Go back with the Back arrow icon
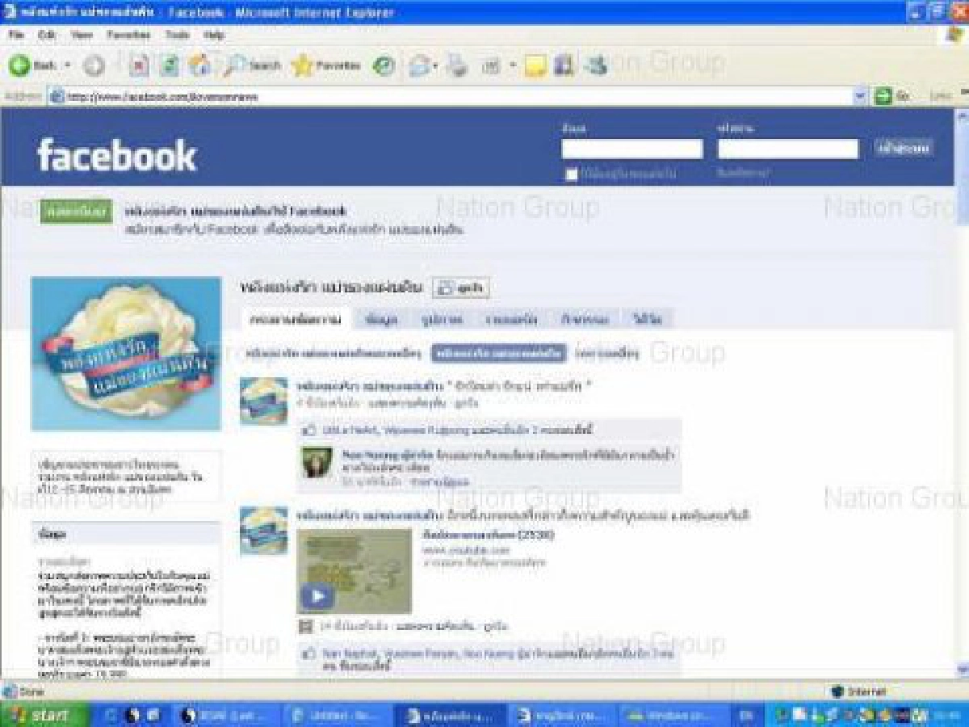The height and width of the screenshot is (727, 969). [20, 66]
